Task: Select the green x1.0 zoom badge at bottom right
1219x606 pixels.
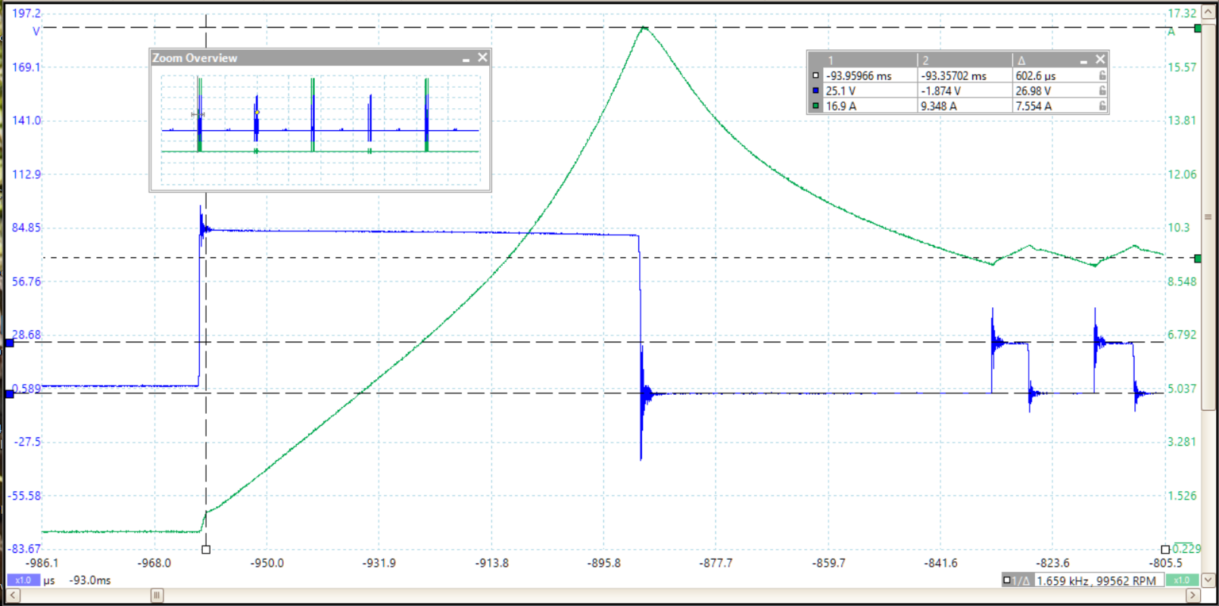Action: click(x=1182, y=581)
